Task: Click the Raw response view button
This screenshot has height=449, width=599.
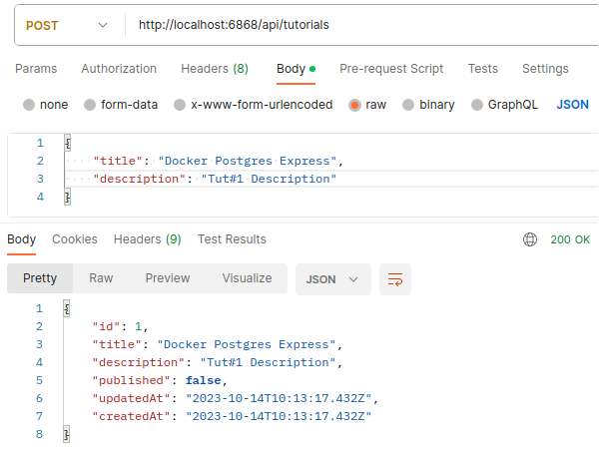Action: pos(101,278)
